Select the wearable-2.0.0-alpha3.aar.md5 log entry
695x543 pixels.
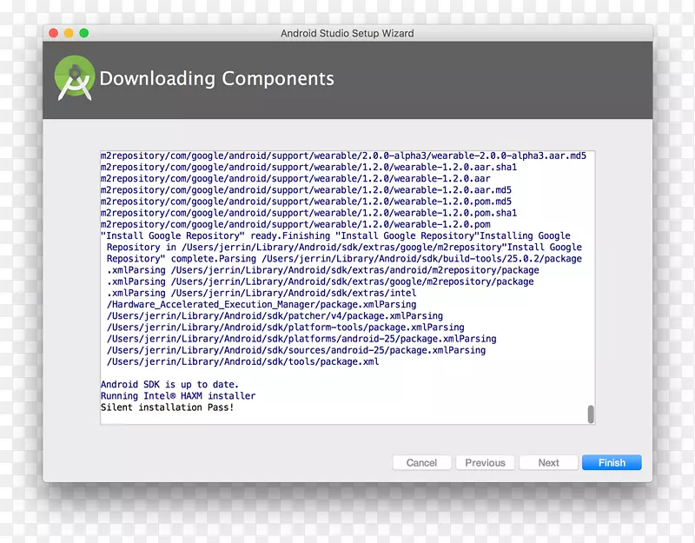coord(343,155)
